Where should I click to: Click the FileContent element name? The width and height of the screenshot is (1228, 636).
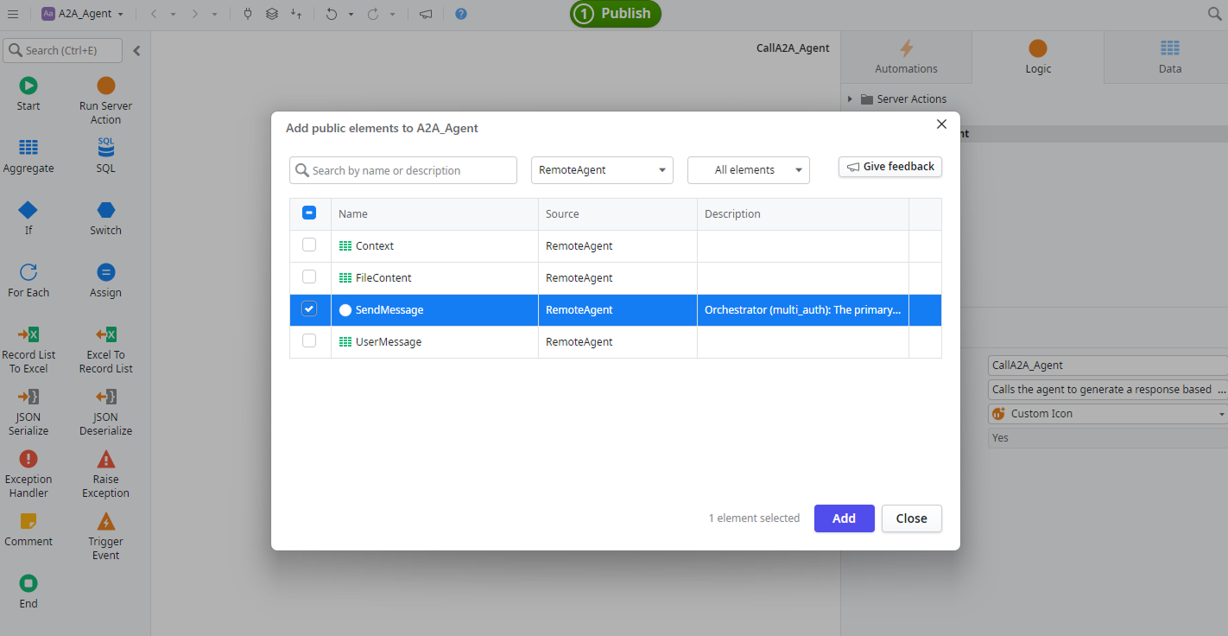(383, 278)
